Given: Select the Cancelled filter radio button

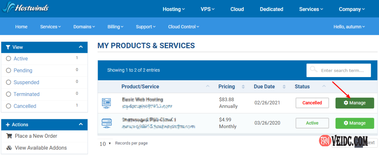Looking at the screenshot, I should (x=9, y=106).
